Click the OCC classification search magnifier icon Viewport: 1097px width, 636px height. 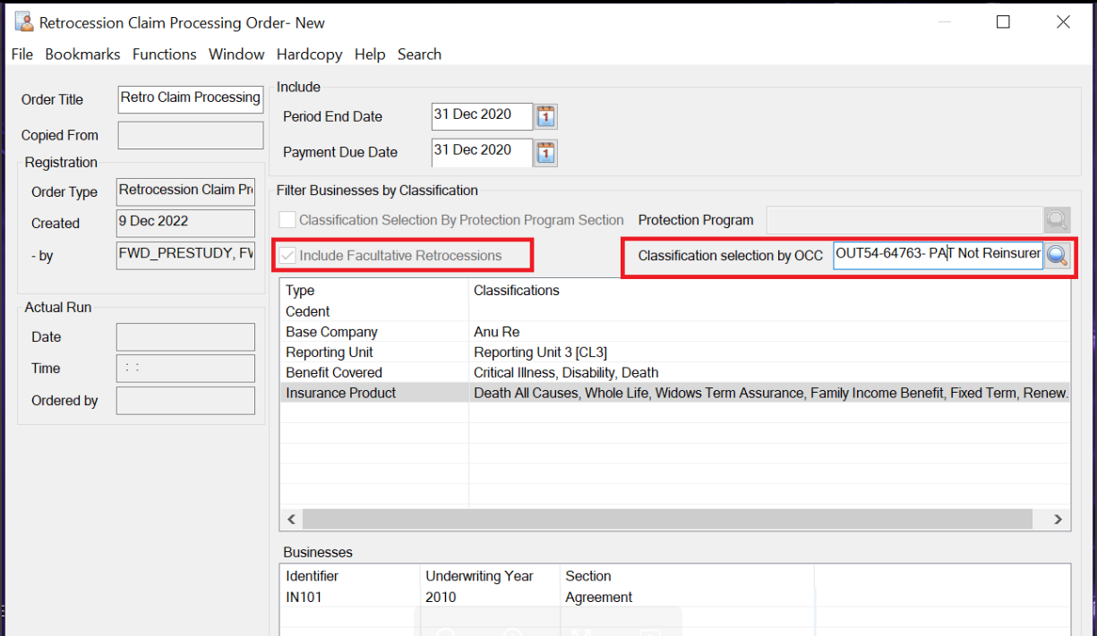pyautogui.click(x=1057, y=255)
